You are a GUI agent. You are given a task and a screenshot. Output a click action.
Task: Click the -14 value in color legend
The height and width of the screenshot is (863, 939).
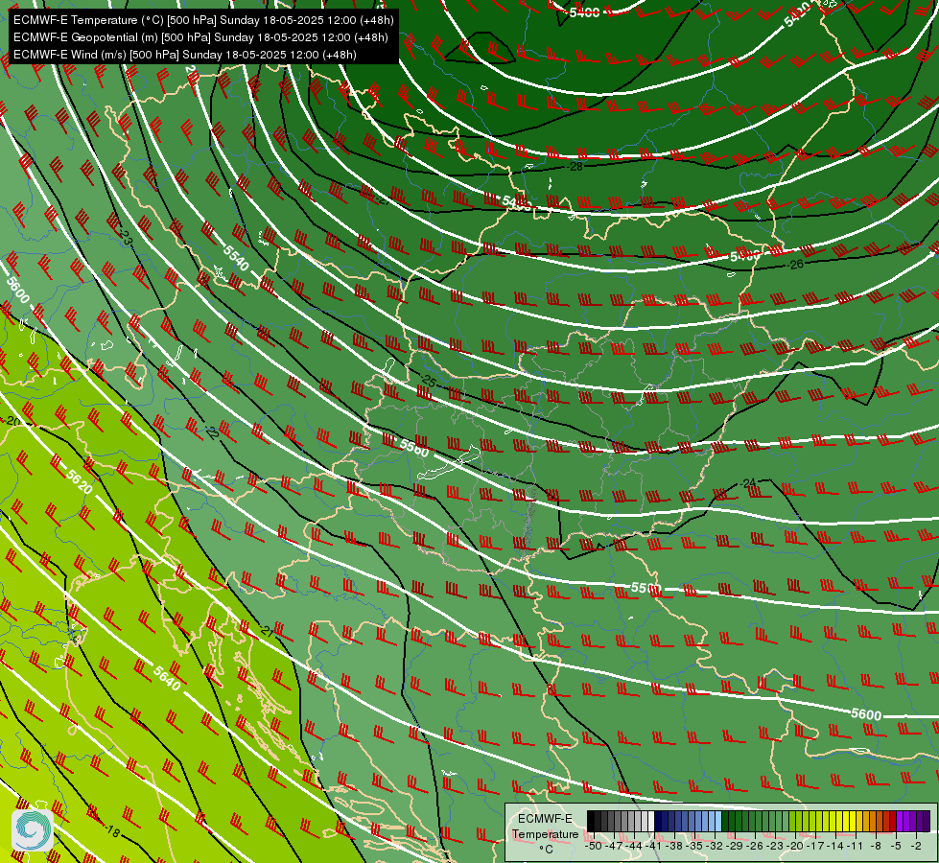[x=835, y=846]
